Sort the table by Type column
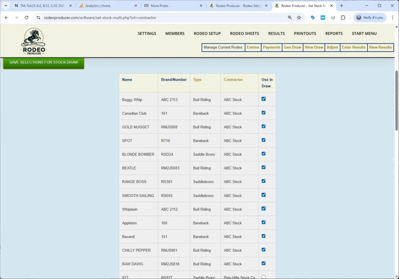Viewport: 399px width, 279px height. (x=197, y=79)
